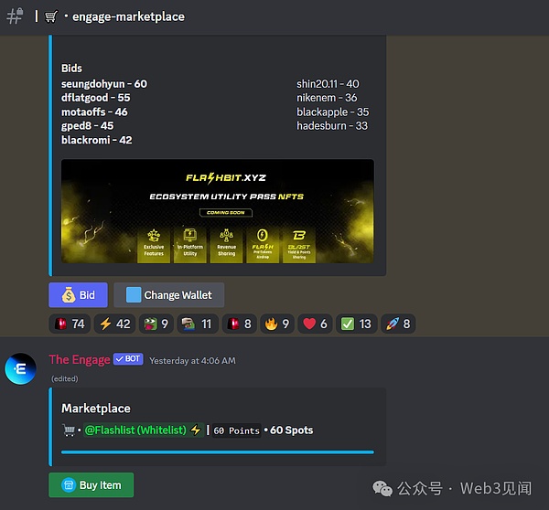Click the reaction emoji showing count 11
Viewport: 549px width, 510px height.
click(x=197, y=324)
